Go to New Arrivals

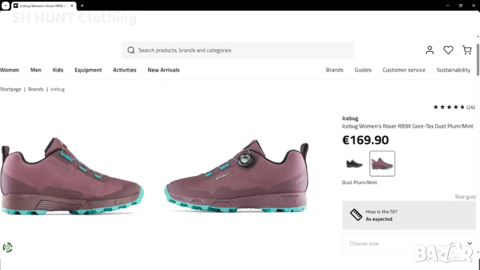click(x=163, y=70)
